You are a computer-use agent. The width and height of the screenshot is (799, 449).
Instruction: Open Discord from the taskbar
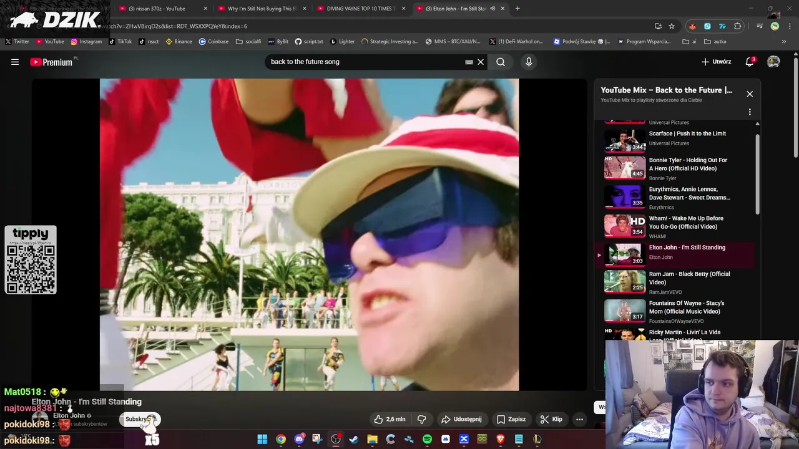point(299,439)
